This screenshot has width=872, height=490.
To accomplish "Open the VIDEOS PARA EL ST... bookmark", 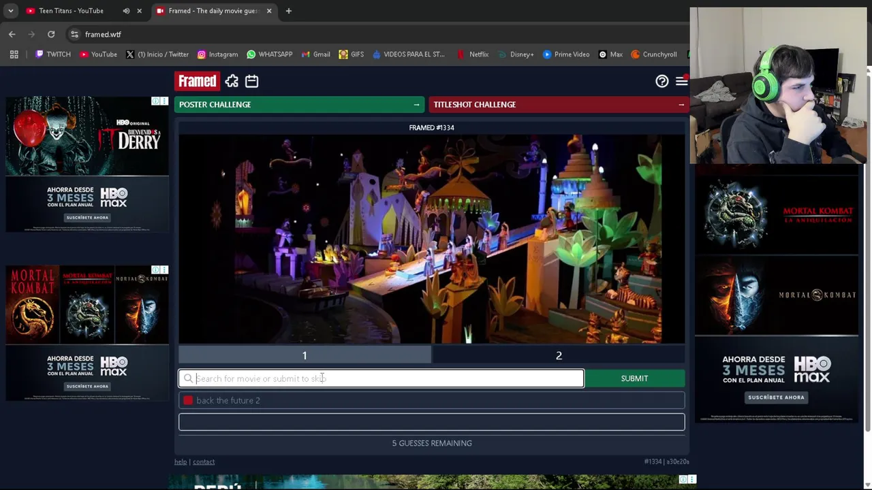I will click(408, 54).
